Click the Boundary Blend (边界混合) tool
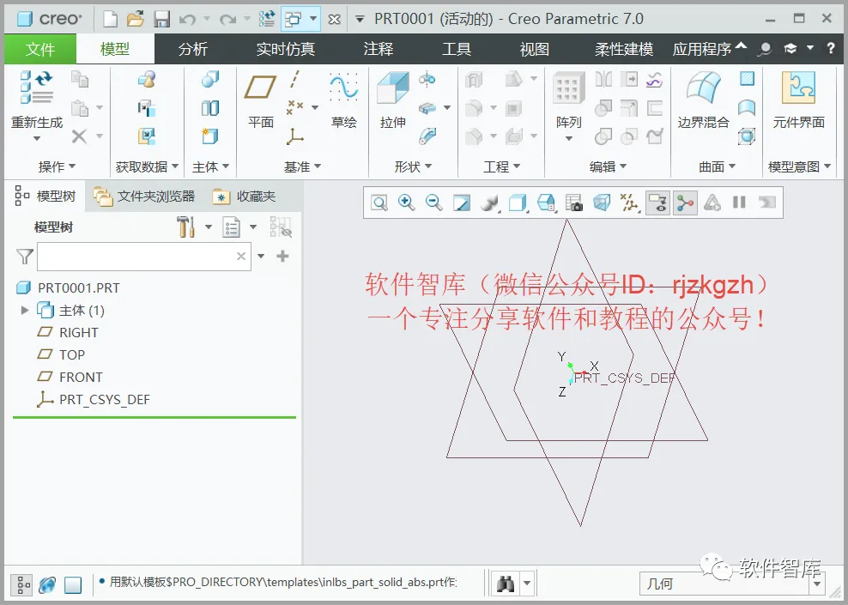 [x=704, y=88]
